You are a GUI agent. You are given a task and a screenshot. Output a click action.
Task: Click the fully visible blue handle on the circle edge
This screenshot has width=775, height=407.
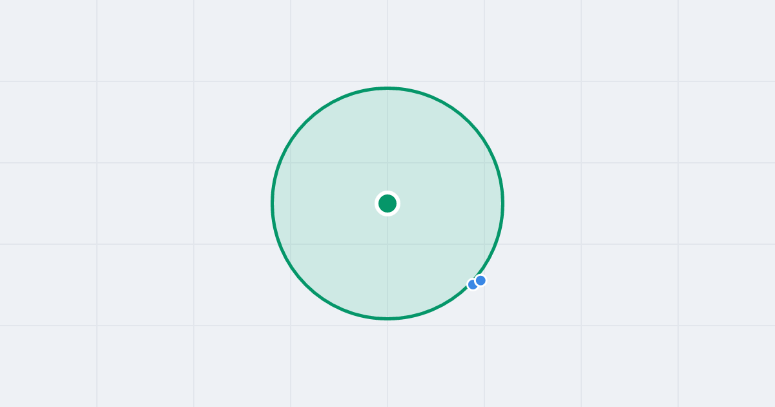(480, 280)
